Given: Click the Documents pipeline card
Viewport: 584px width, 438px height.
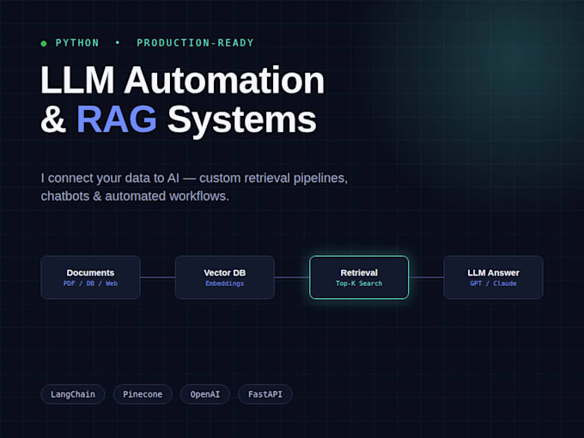Looking at the screenshot, I should pyautogui.click(x=90, y=277).
